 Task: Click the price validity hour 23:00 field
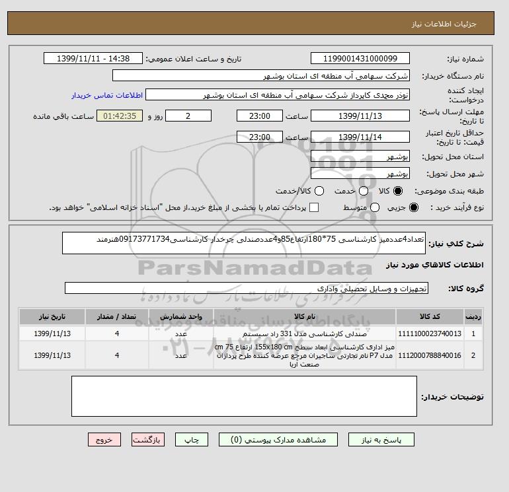[x=260, y=137]
